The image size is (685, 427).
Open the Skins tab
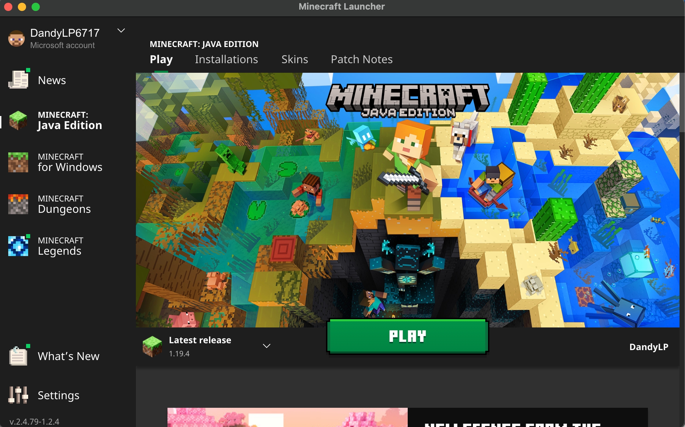click(294, 59)
